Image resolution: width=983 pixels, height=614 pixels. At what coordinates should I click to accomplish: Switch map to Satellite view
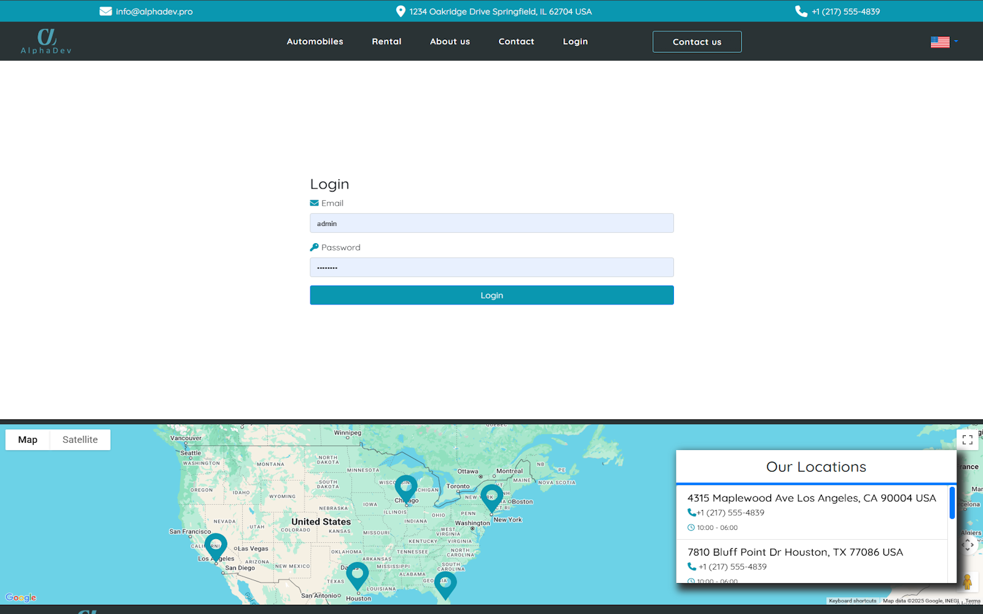pyautogui.click(x=80, y=440)
